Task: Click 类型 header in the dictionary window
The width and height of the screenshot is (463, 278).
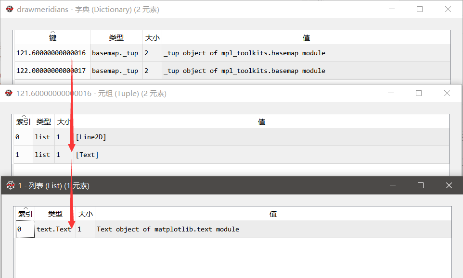Action: (116, 37)
